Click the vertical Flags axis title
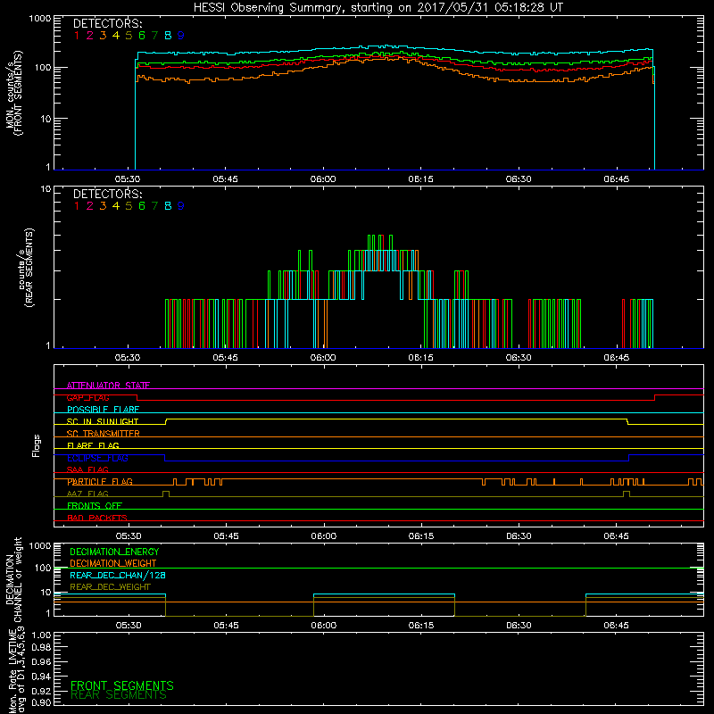The image size is (714, 714). click(x=37, y=445)
